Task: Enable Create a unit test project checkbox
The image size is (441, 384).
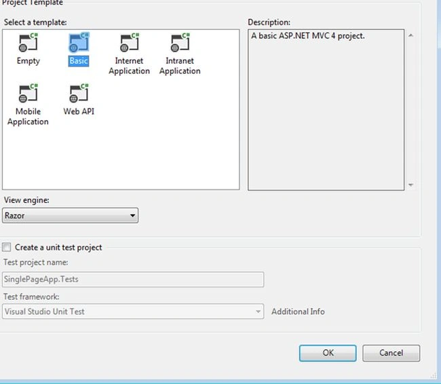Action: 7,247
